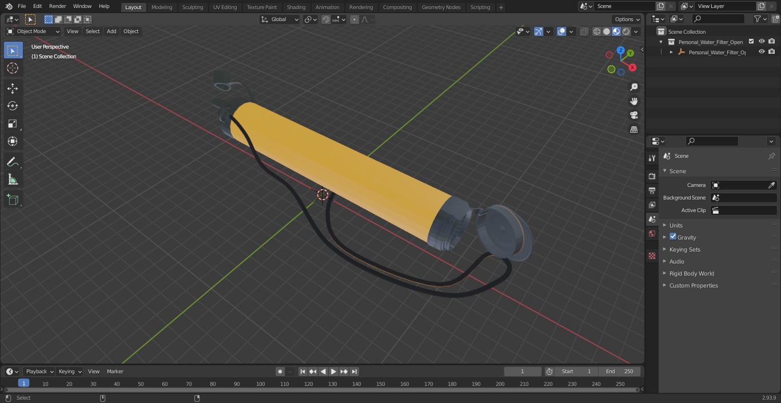Expand the Personal_Water_Filter_Op object tree
This screenshot has height=403, width=781.
[671, 52]
